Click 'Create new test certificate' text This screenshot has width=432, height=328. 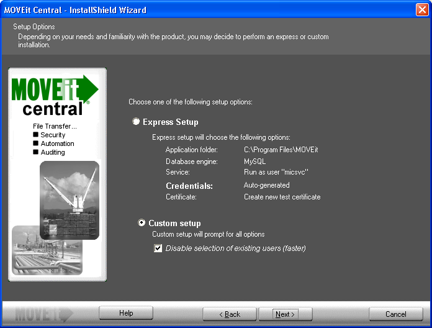click(x=282, y=197)
